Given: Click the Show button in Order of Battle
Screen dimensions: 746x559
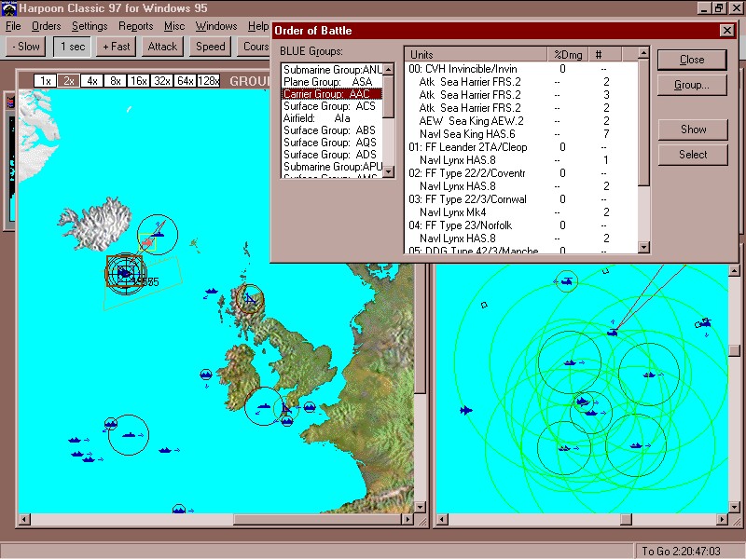Looking at the screenshot, I should (693, 130).
